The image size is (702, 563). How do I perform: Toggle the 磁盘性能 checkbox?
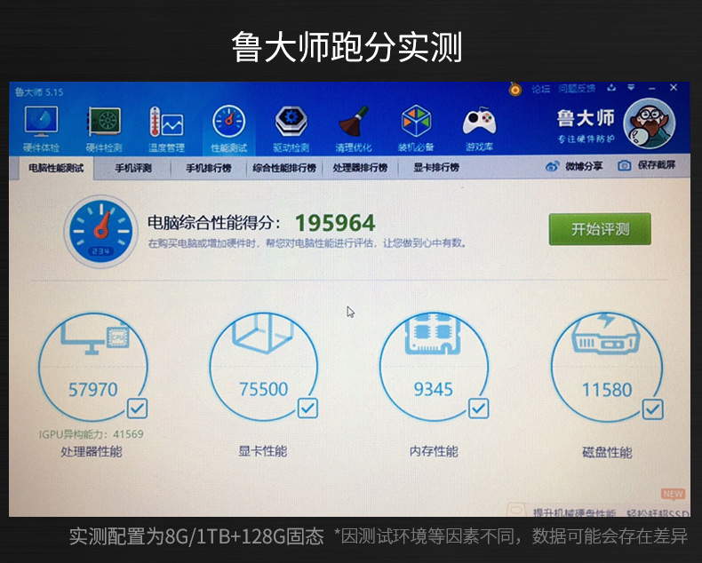pyautogui.click(x=653, y=409)
